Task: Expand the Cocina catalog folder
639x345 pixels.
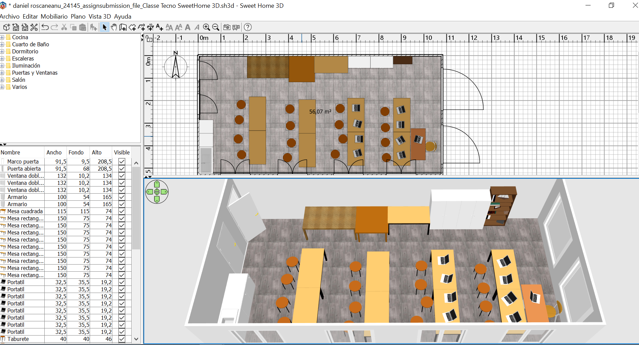Action: pyautogui.click(x=2, y=37)
